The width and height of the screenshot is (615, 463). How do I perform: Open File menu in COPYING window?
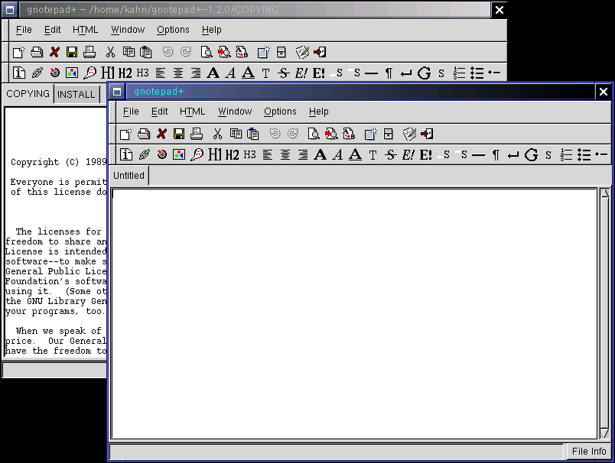click(x=24, y=30)
